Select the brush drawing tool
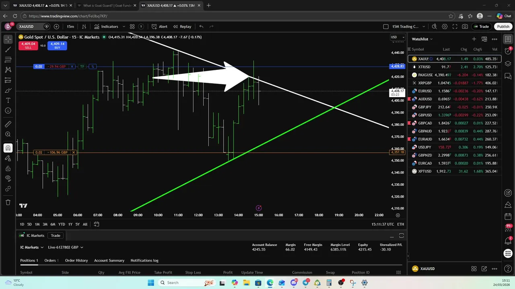This screenshot has width=515, height=289. [x=8, y=90]
